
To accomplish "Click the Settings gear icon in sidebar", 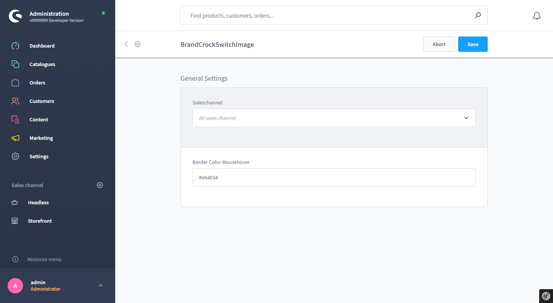I will 15,156.
